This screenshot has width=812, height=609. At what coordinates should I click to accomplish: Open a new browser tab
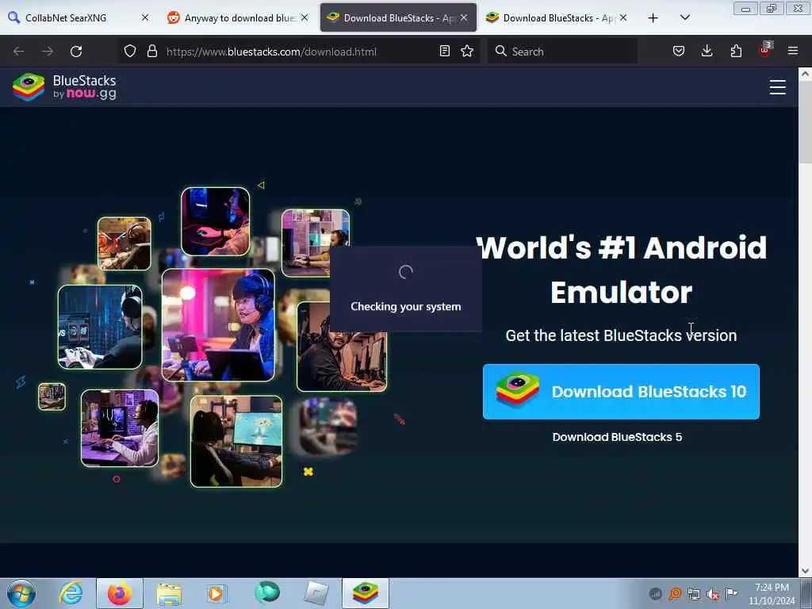pos(653,18)
